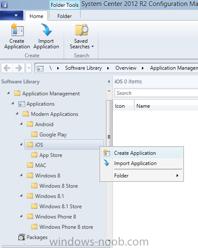Select the Packages node
This screenshot has width=198, height=248.
click(37, 237)
